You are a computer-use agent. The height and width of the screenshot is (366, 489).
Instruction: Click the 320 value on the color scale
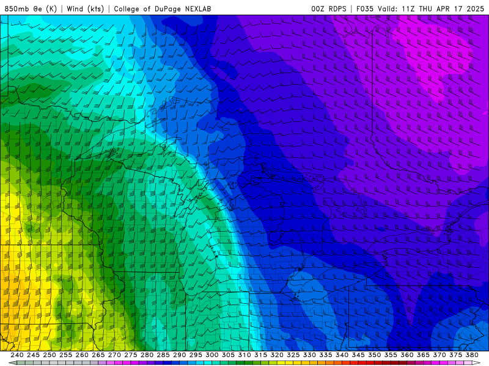[277, 355]
